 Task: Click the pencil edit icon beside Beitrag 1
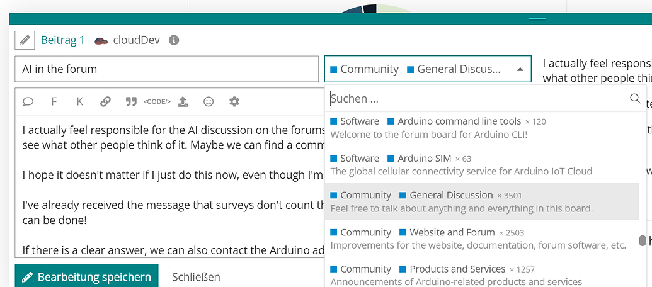pyautogui.click(x=25, y=41)
